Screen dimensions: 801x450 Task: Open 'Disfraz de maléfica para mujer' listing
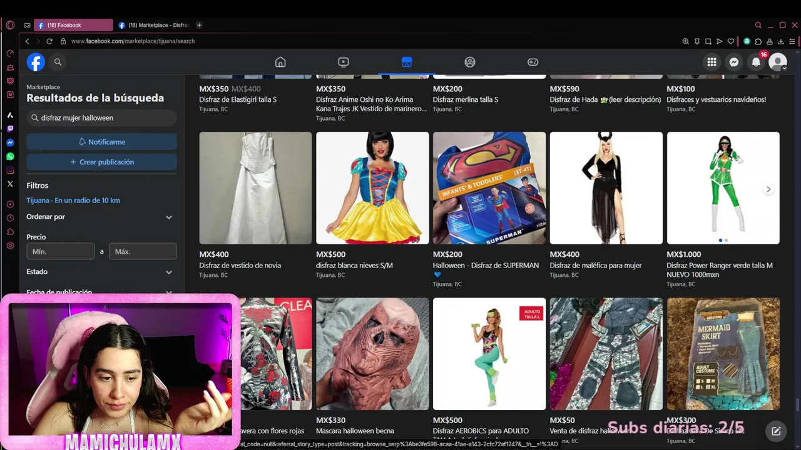coord(596,266)
